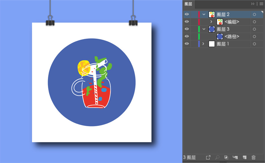Viewport: 265px width, 163px height.
Task: Click the right binder clip on canvas
Action: 133,20
